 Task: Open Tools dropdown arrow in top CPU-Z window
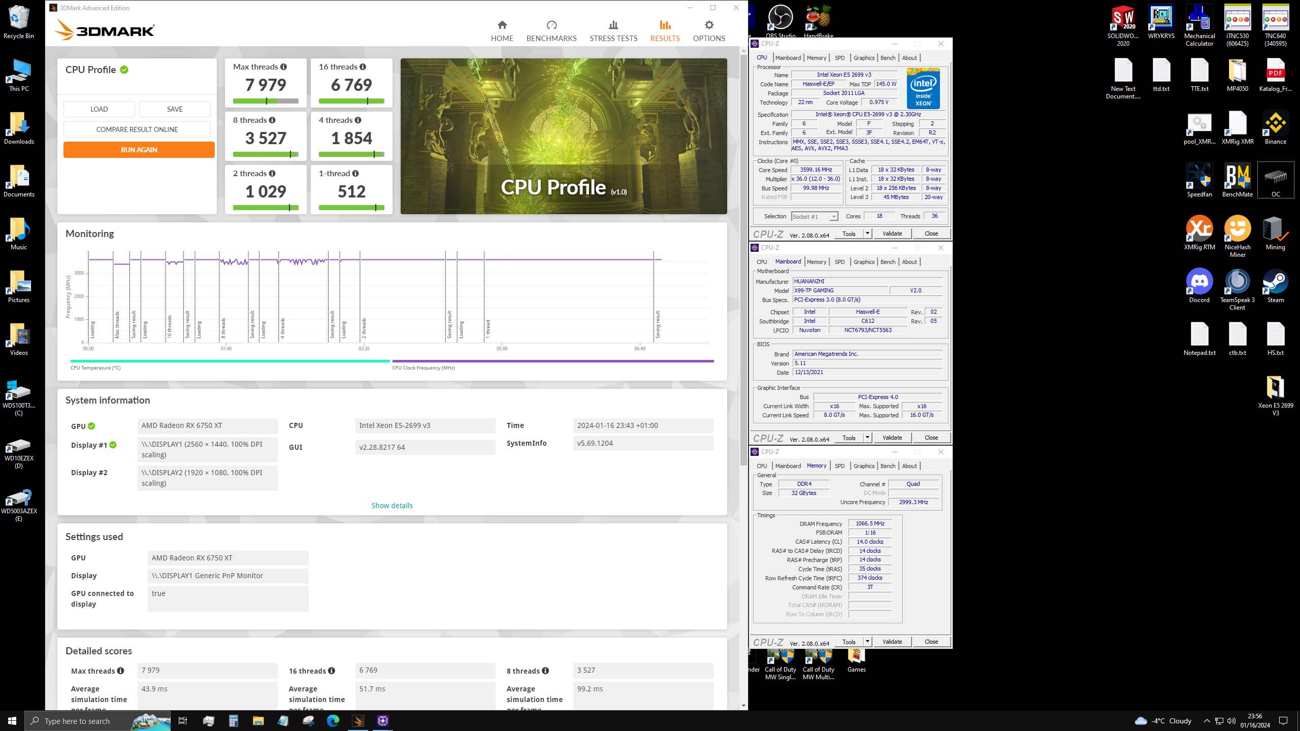[867, 234]
